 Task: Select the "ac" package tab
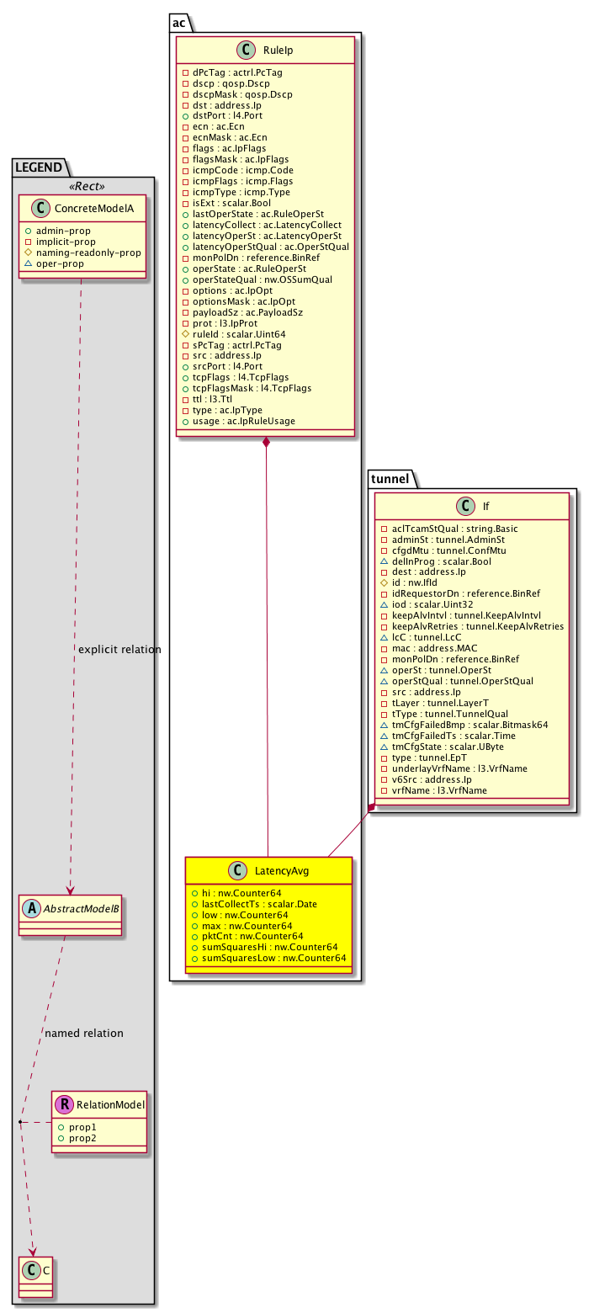[180, 23]
